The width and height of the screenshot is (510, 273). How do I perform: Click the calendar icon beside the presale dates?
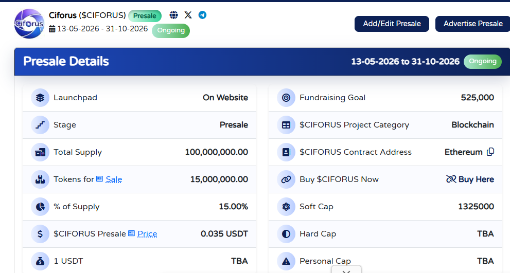(x=52, y=29)
